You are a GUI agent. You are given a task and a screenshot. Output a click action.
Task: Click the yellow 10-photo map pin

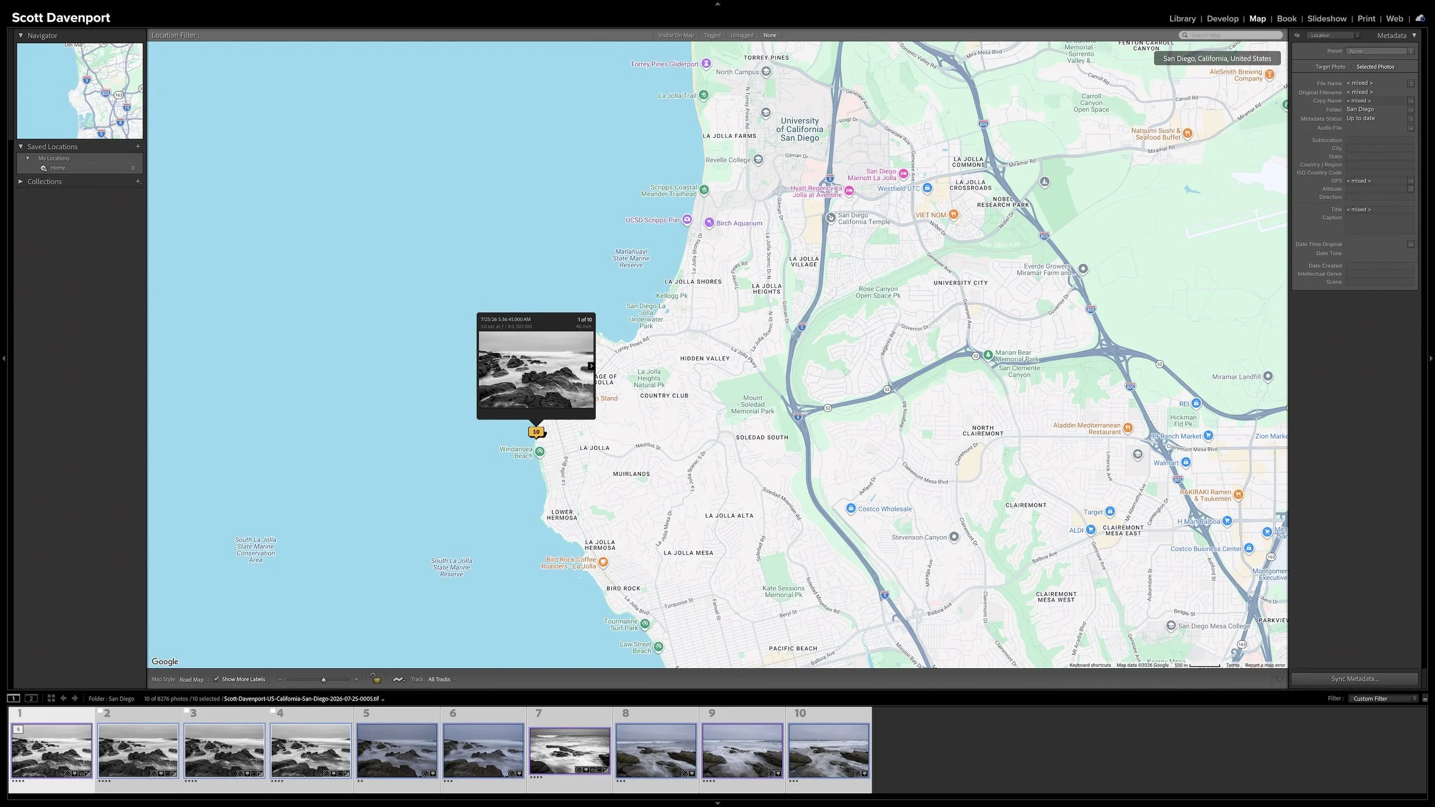click(536, 432)
